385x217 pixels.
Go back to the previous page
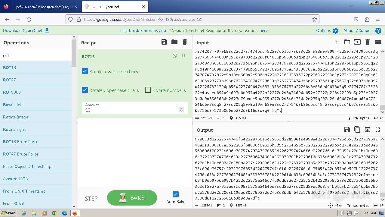tap(7, 19)
